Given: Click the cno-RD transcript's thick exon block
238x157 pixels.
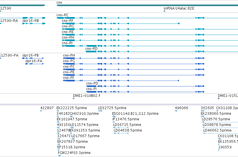Looking at the screenshot, I should point(91,51).
